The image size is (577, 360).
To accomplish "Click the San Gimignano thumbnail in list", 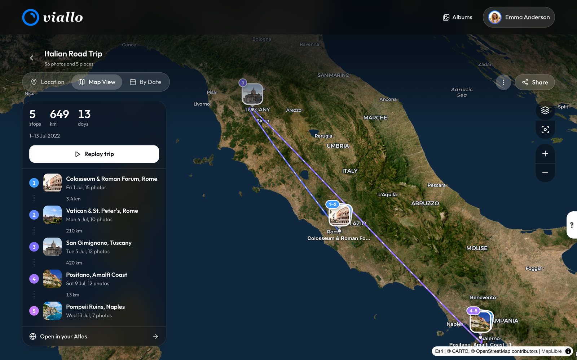I will pyautogui.click(x=53, y=247).
